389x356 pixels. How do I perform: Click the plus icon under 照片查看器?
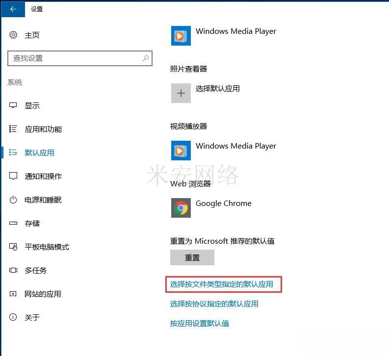pos(181,93)
